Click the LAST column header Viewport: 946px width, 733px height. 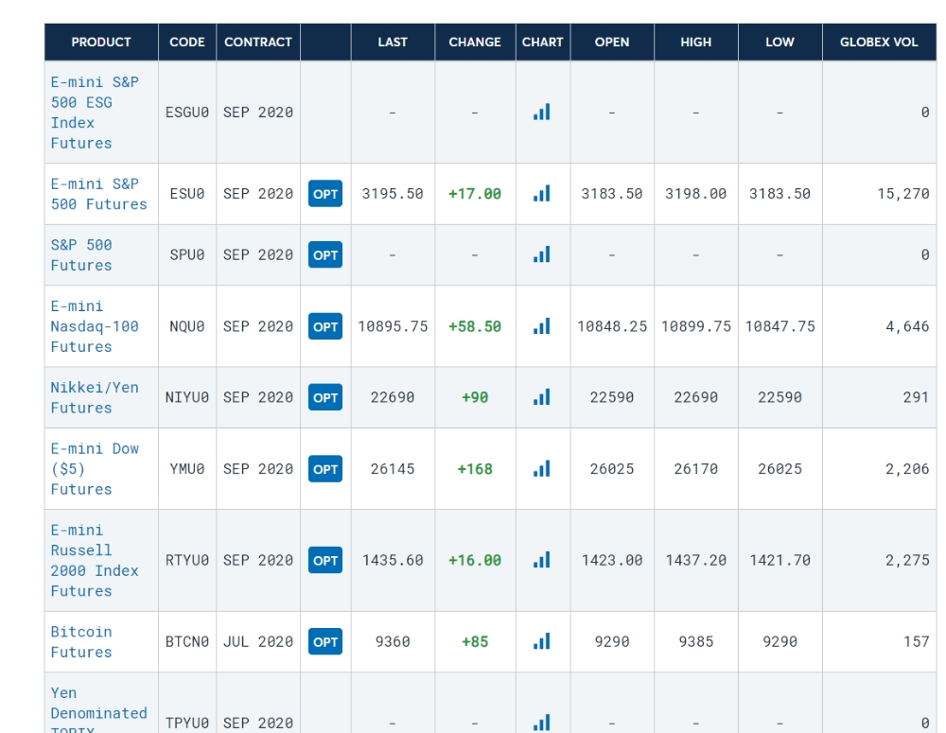coord(393,43)
